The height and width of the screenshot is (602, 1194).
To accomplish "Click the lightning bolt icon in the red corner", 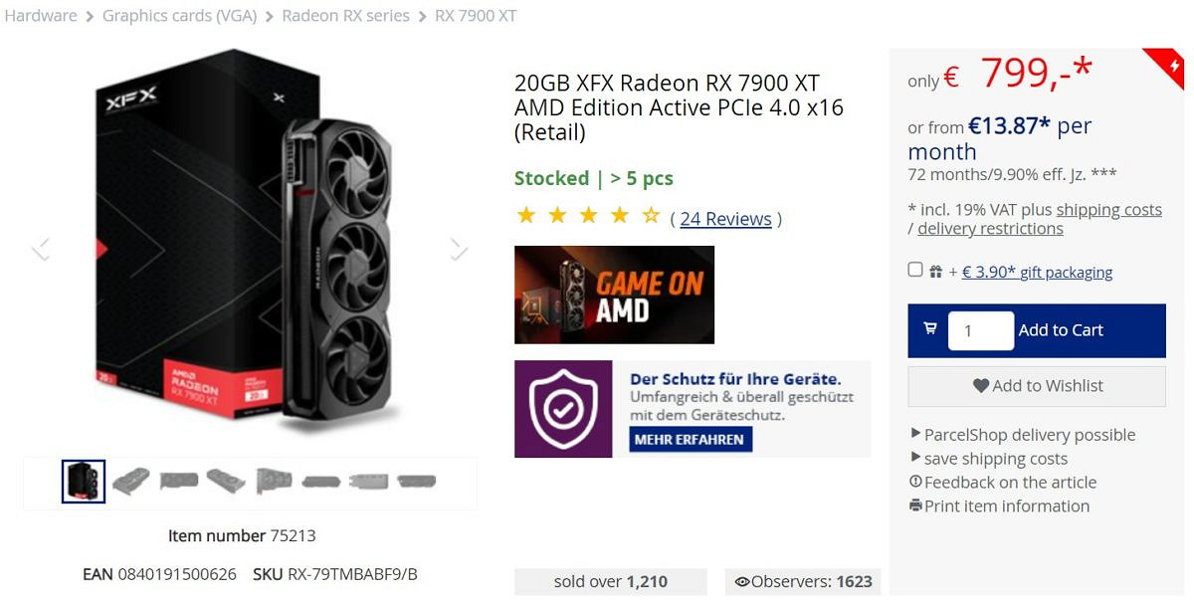I will pos(1175,64).
